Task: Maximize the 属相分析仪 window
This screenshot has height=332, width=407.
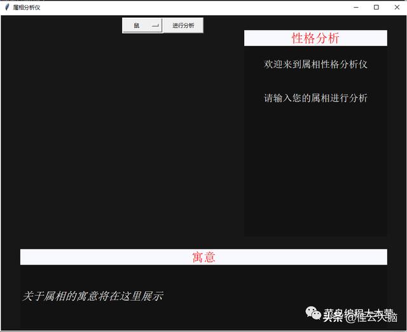Action: point(376,7)
